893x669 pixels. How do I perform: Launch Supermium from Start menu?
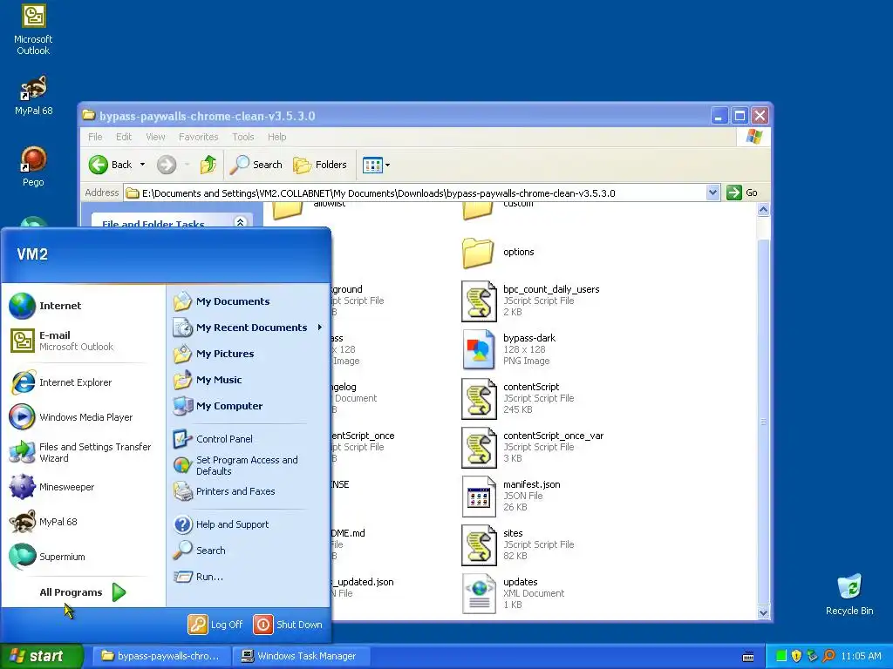[x=47, y=557]
